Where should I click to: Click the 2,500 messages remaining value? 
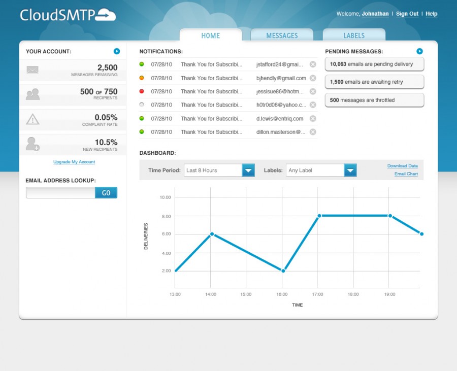point(107,68)
